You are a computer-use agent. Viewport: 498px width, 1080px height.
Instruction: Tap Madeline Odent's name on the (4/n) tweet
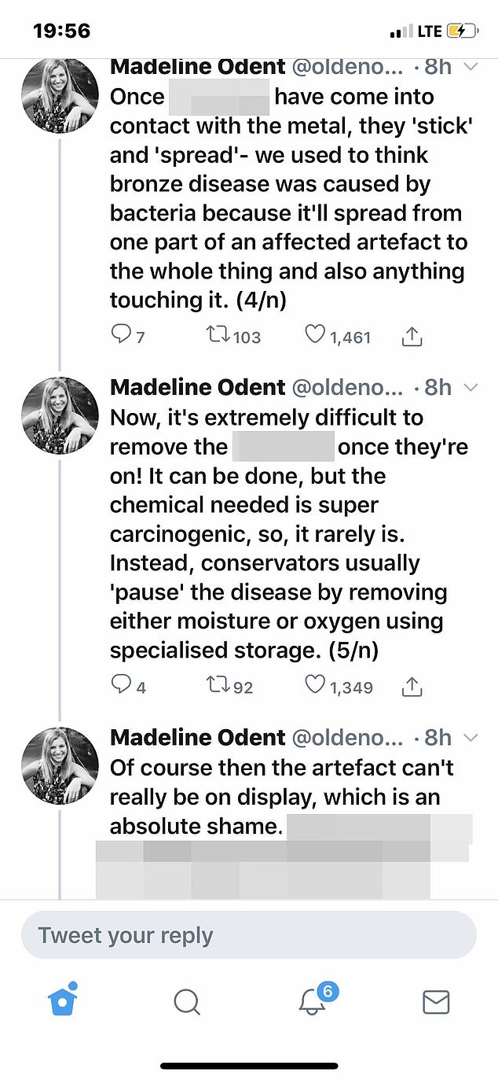(x=197, y=67)
